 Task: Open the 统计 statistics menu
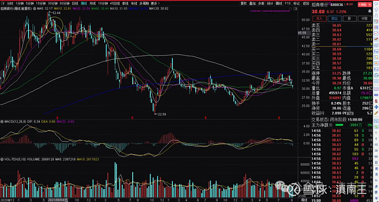click(x=270, y=4)
